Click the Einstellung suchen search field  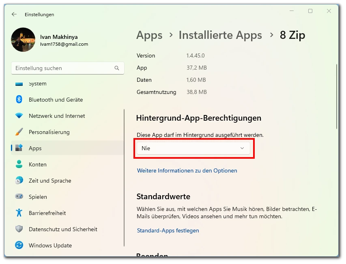[67, 68]
